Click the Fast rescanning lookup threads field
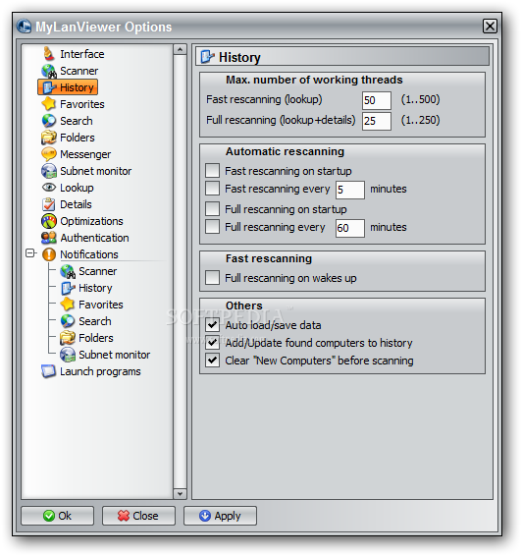Screen dimensions: 522x556 tap(377, 100)
